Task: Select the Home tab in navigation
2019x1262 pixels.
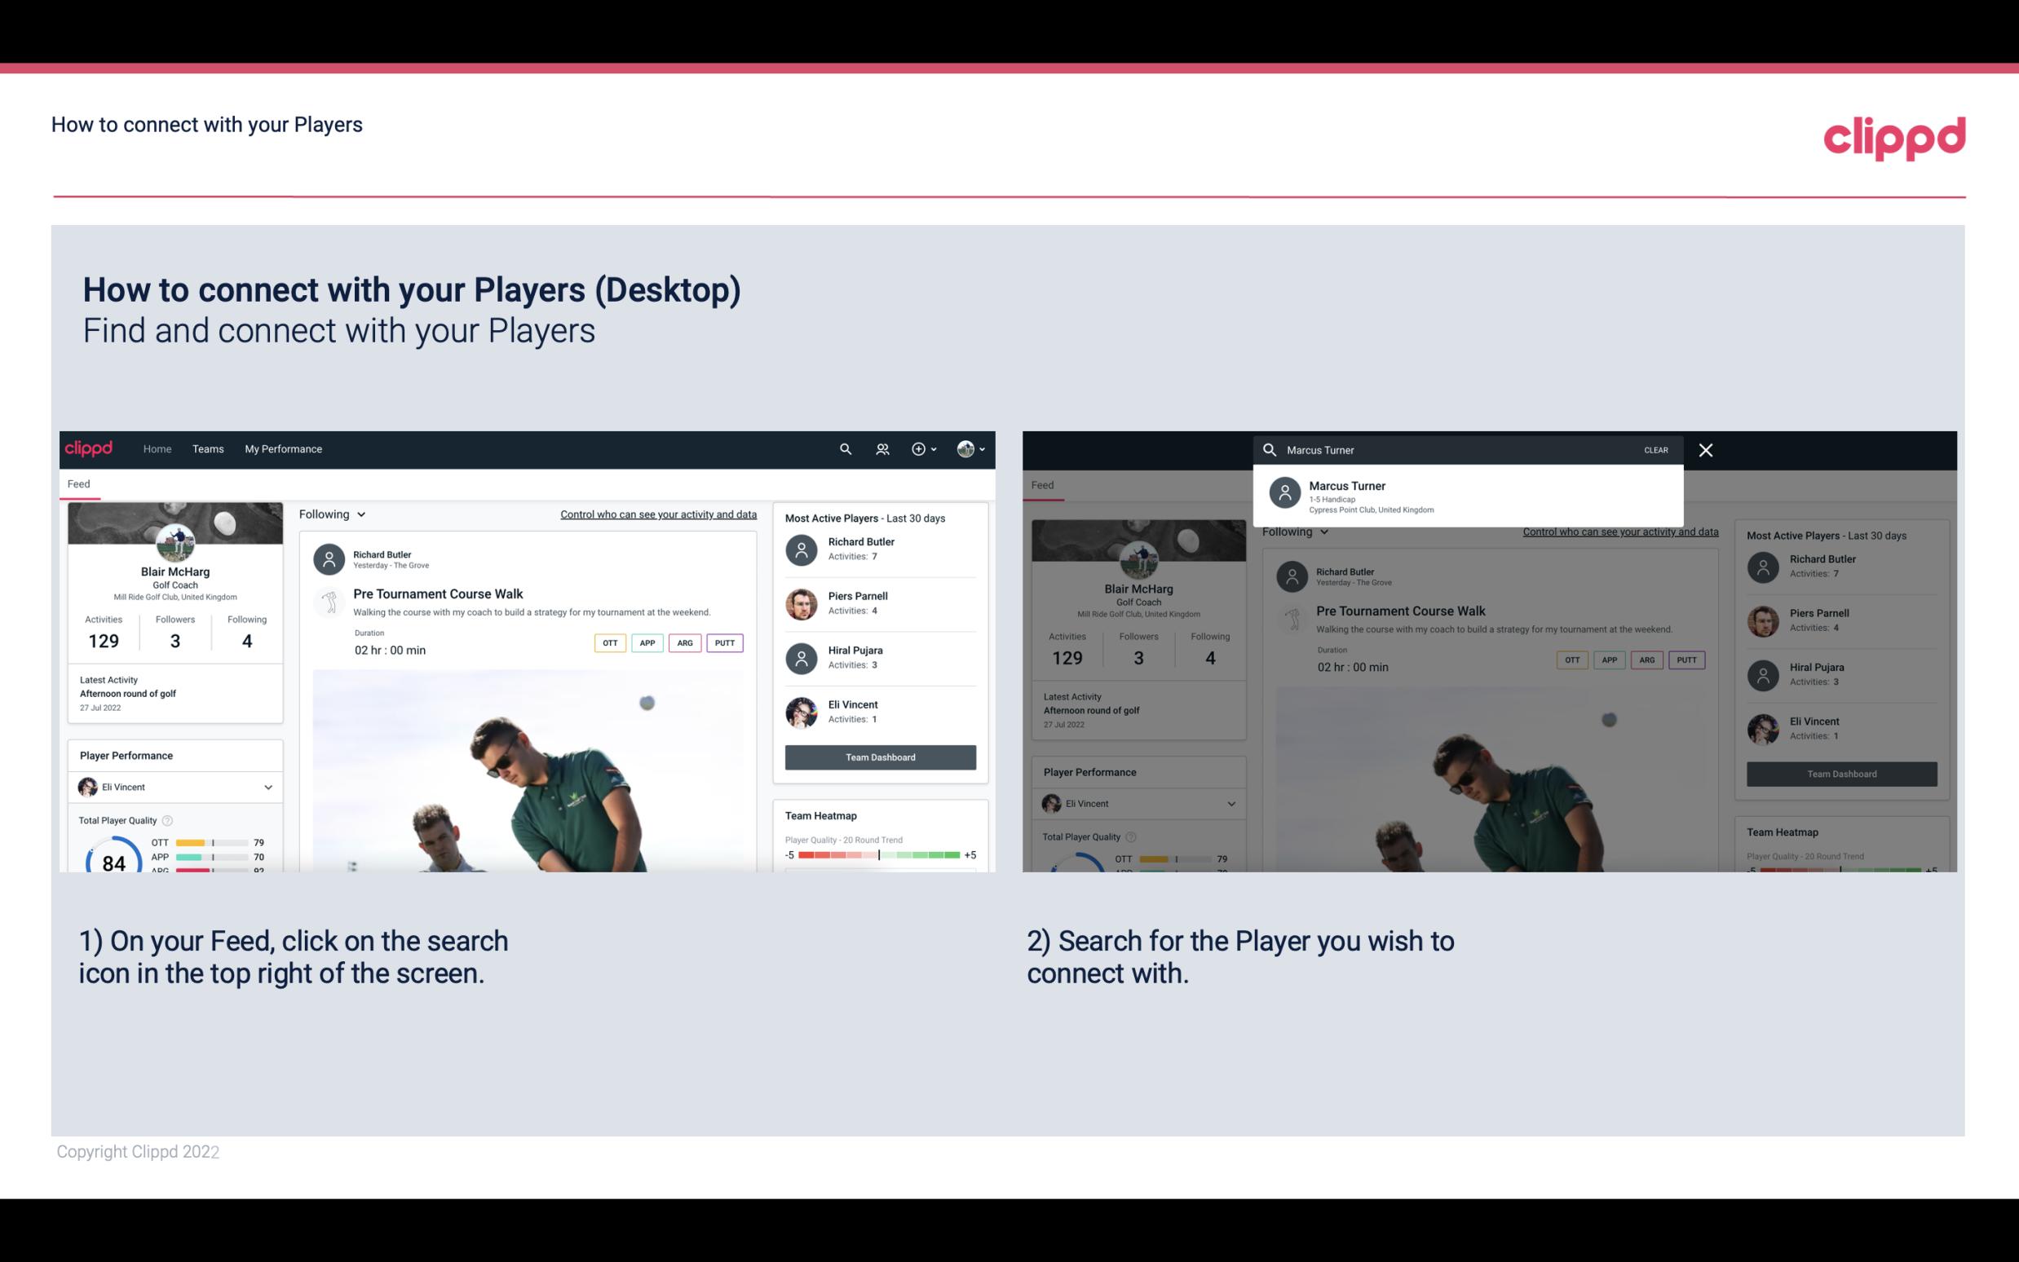Action: click(157, 448)
